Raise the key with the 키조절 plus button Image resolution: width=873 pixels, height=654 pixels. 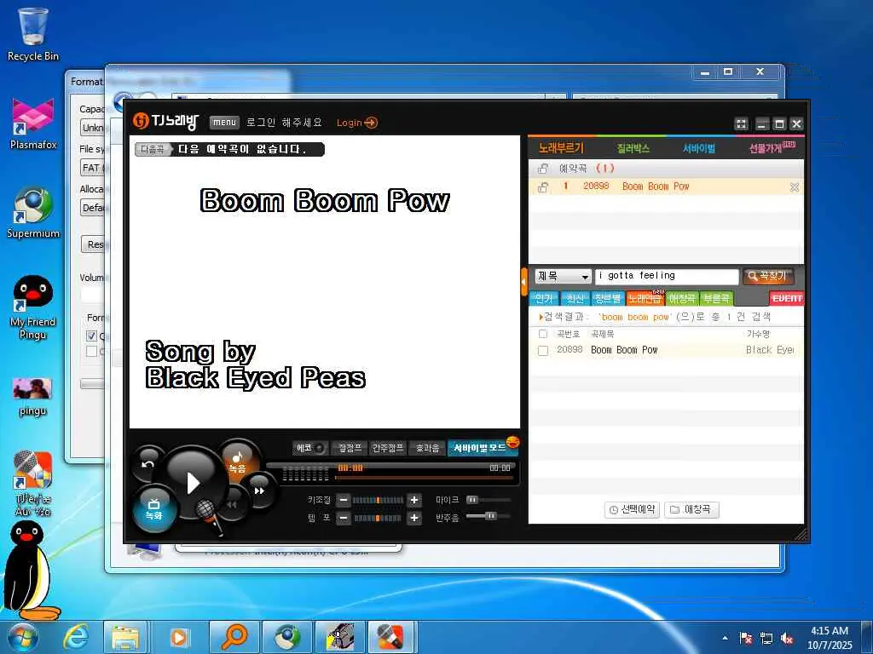(414, 500)
